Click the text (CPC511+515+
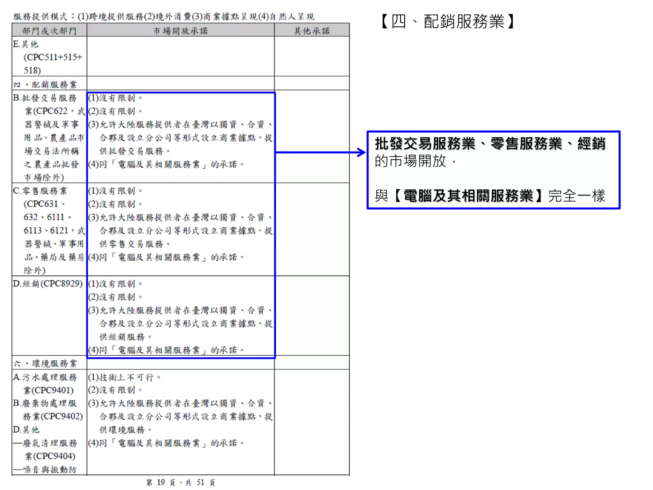Image resolution: width=653 pixels, height=490 pixels. pyautogui.click(x=53, y=57)
